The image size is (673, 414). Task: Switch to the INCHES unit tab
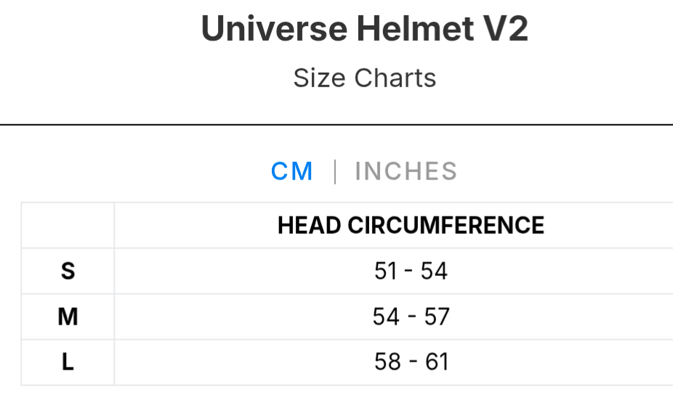406,171
